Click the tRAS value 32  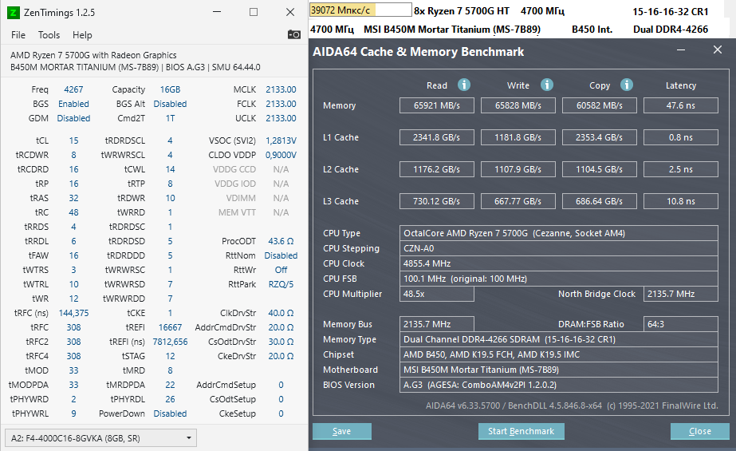(73, 198)
